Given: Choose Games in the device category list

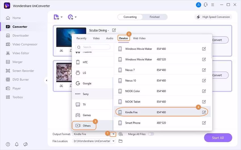Looking at the screenshot, I should point(92,115).
